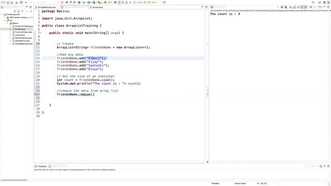Open FunctionClass.java in Package Explorer
The width and height of the screenshot is (331, 186).
(23, 32)
